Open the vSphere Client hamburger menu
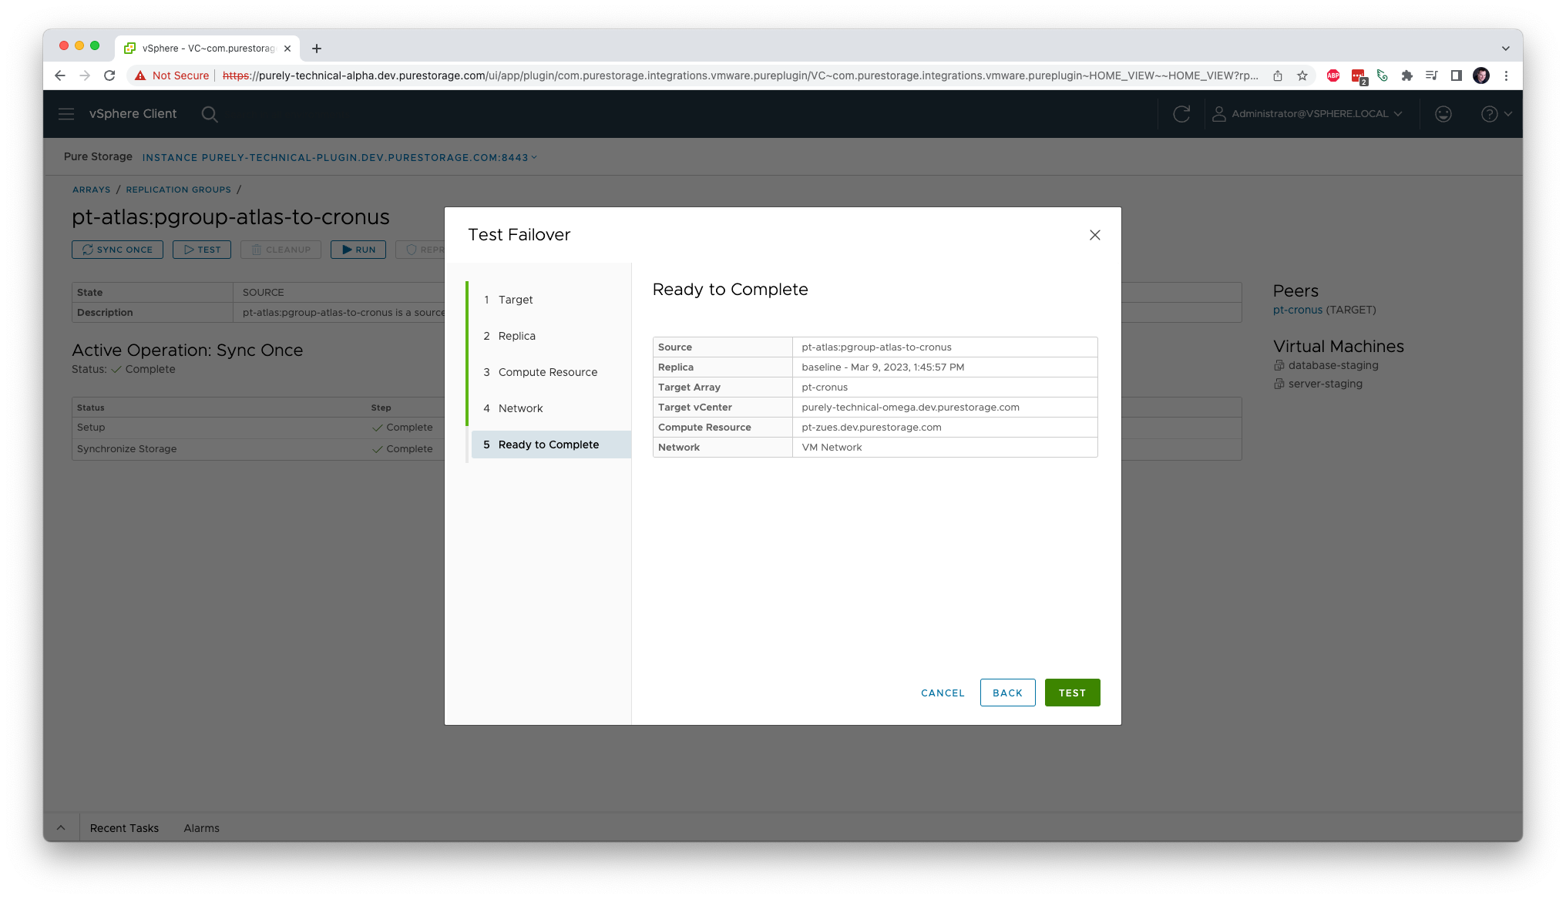 click(x=66, y=114)
